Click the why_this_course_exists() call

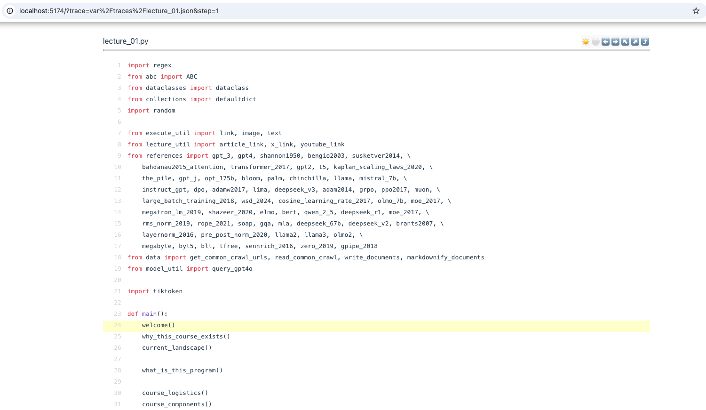coord(186,337)
